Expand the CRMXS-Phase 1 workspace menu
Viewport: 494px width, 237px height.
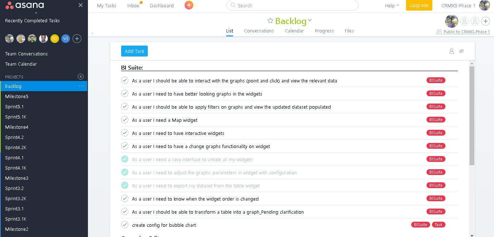[458, 5]
